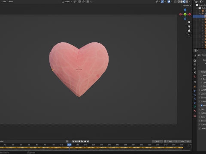Screen dimensions: 206x154
Task: Open the Particles properties tab
Action: (195, 95)
